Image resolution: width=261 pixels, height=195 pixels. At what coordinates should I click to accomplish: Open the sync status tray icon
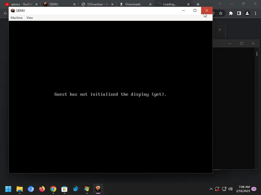tap(217, 189)
